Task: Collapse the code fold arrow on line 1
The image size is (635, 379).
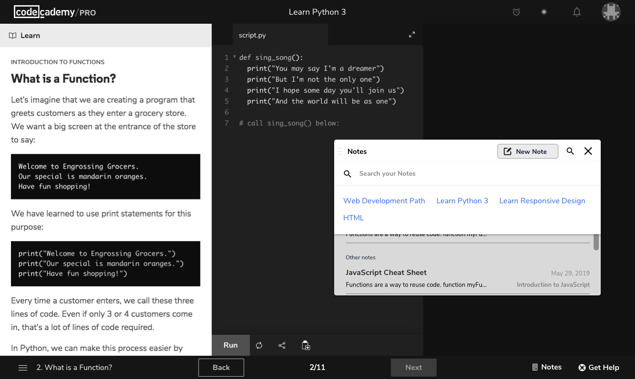Action: click(x=235, y=57)
